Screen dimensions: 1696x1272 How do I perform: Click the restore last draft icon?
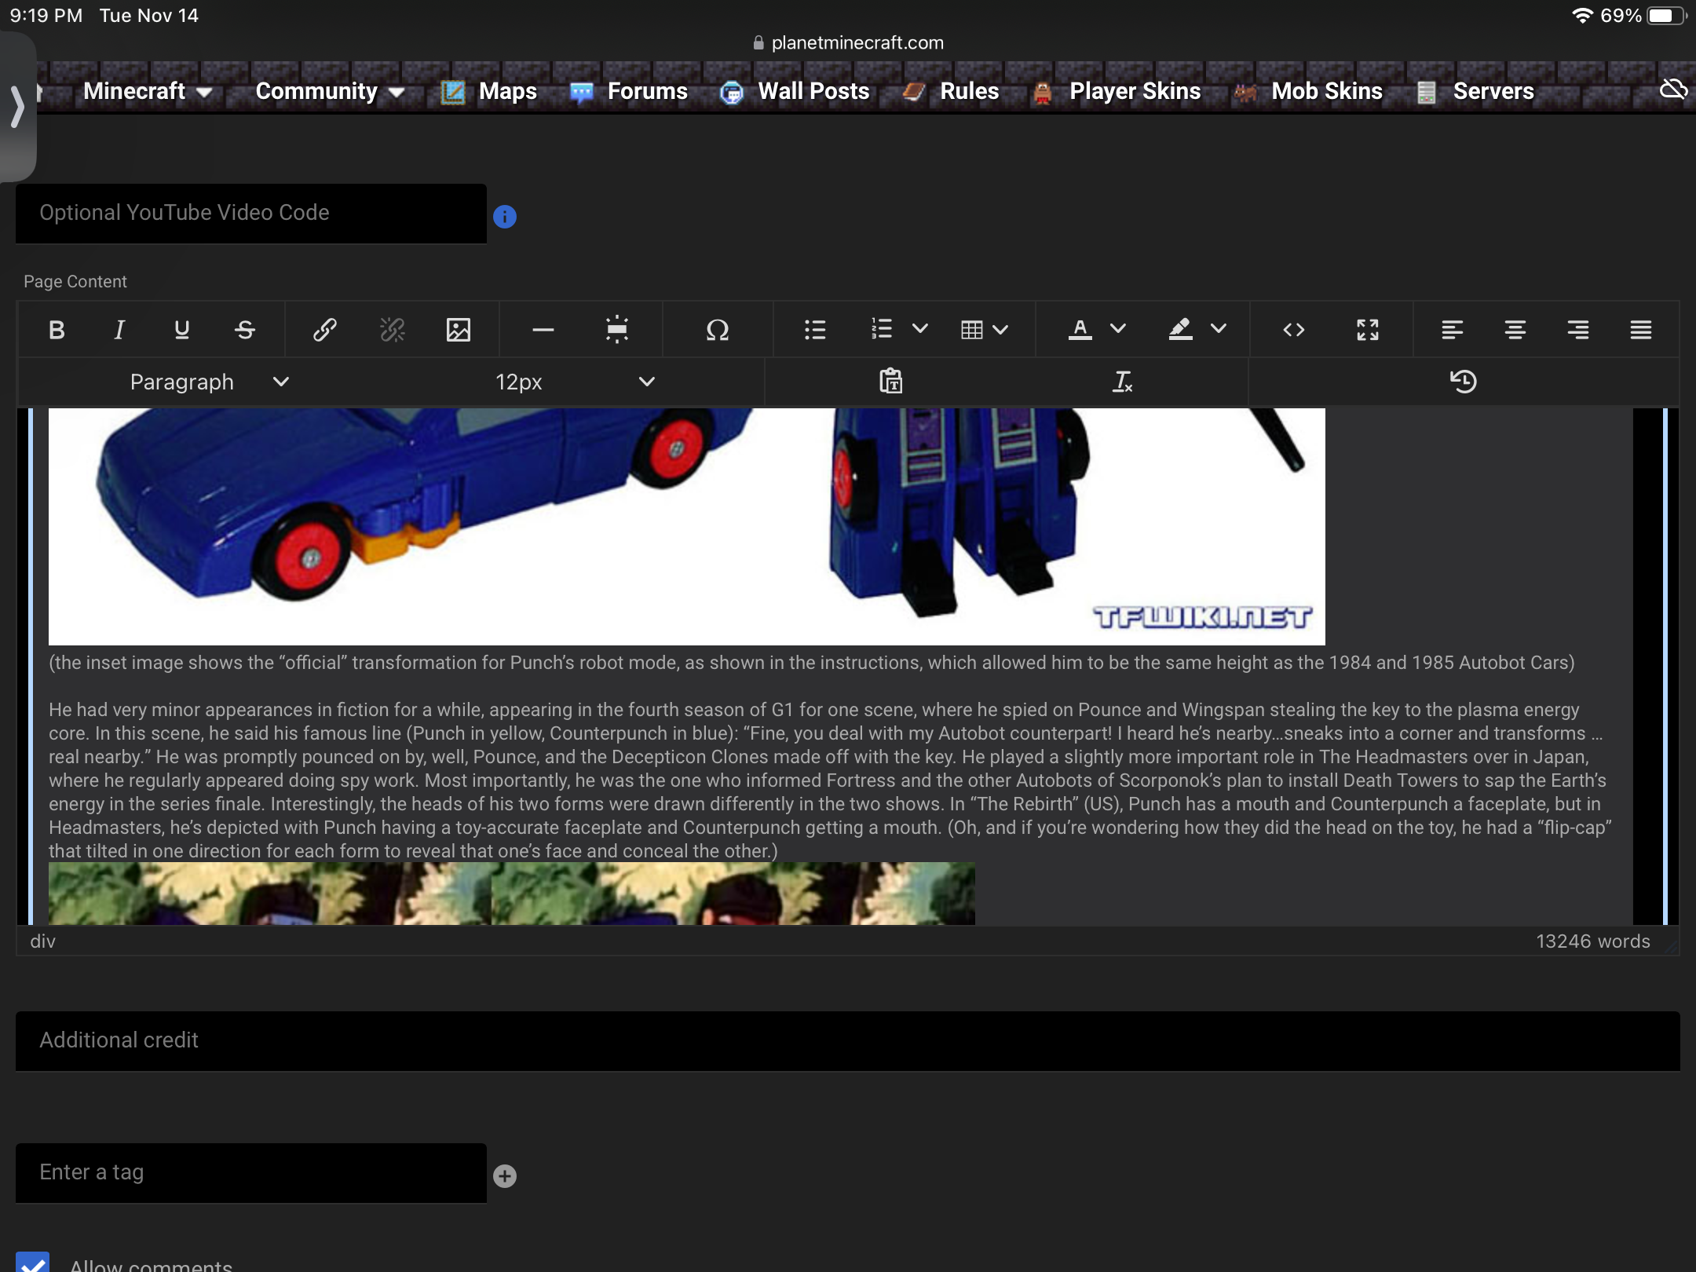coord(1464,382)
